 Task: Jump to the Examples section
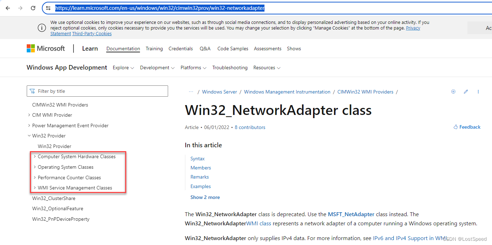[201, 186]
